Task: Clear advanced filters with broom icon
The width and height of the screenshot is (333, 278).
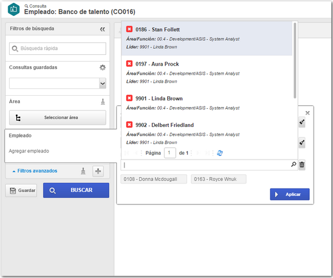Action: 83,171
